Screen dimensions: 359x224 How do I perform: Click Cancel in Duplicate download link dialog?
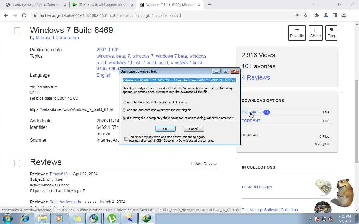tap(194, 129)
